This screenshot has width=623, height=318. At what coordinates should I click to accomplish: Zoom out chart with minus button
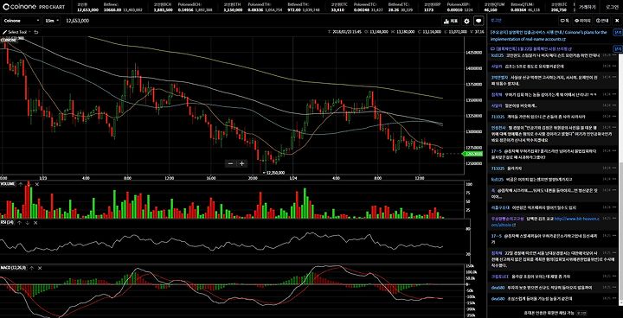click(x=230, y=163)
